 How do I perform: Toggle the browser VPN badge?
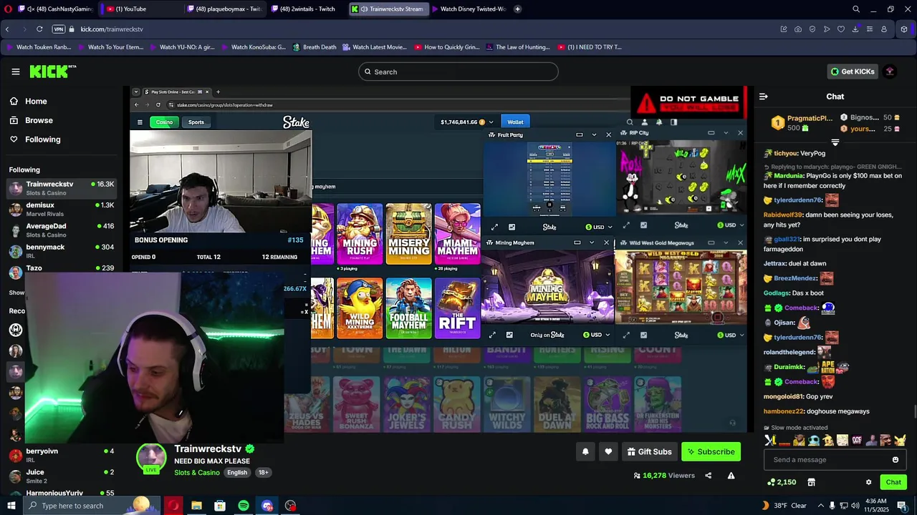point(59,29)
